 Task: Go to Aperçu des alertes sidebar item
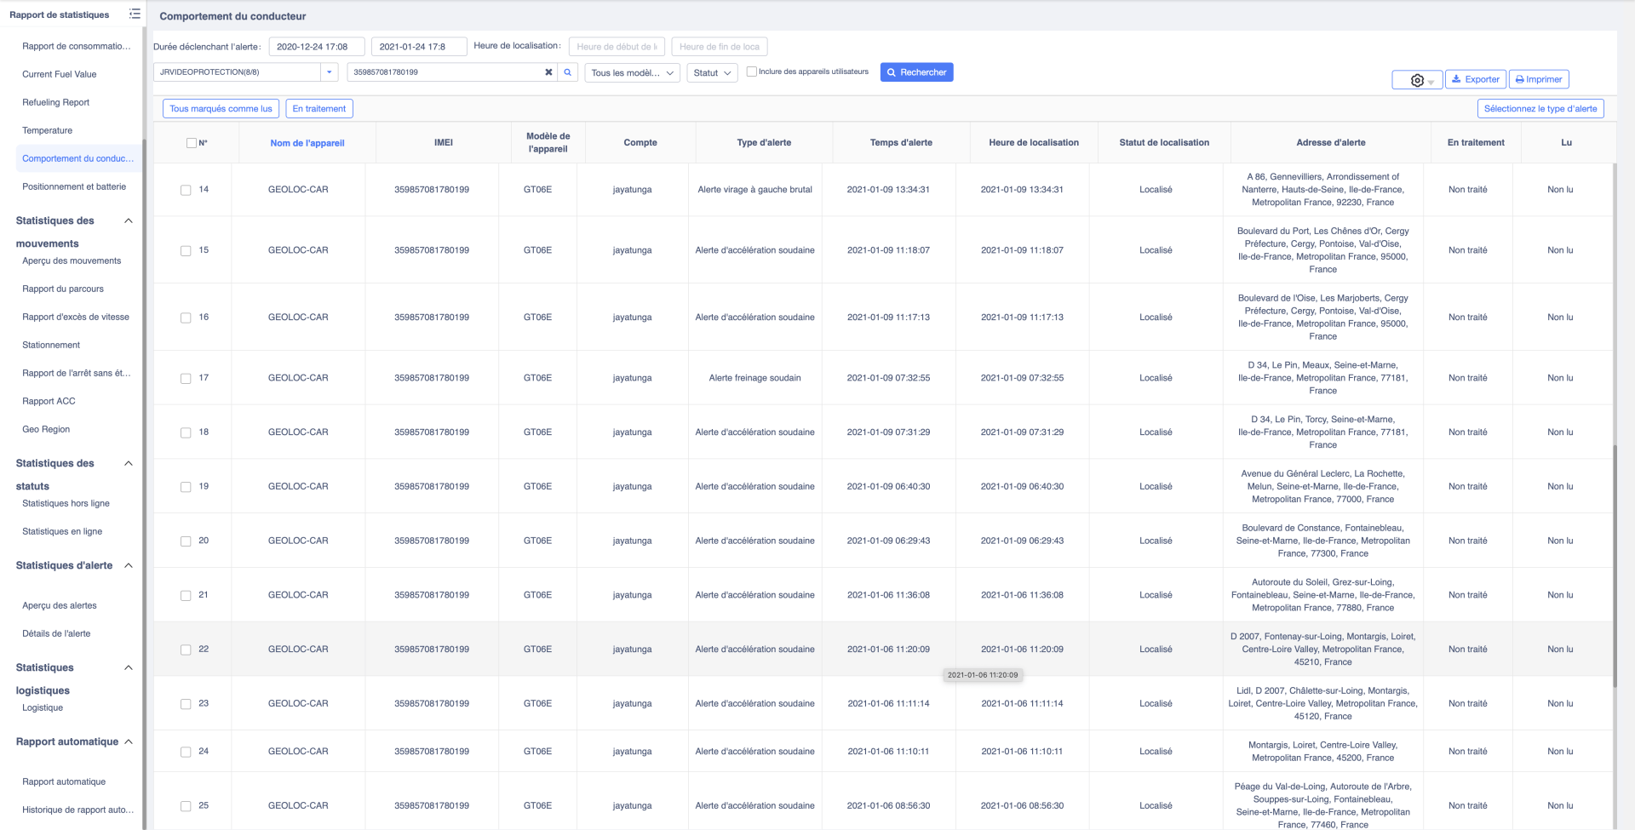click(60, 605)
